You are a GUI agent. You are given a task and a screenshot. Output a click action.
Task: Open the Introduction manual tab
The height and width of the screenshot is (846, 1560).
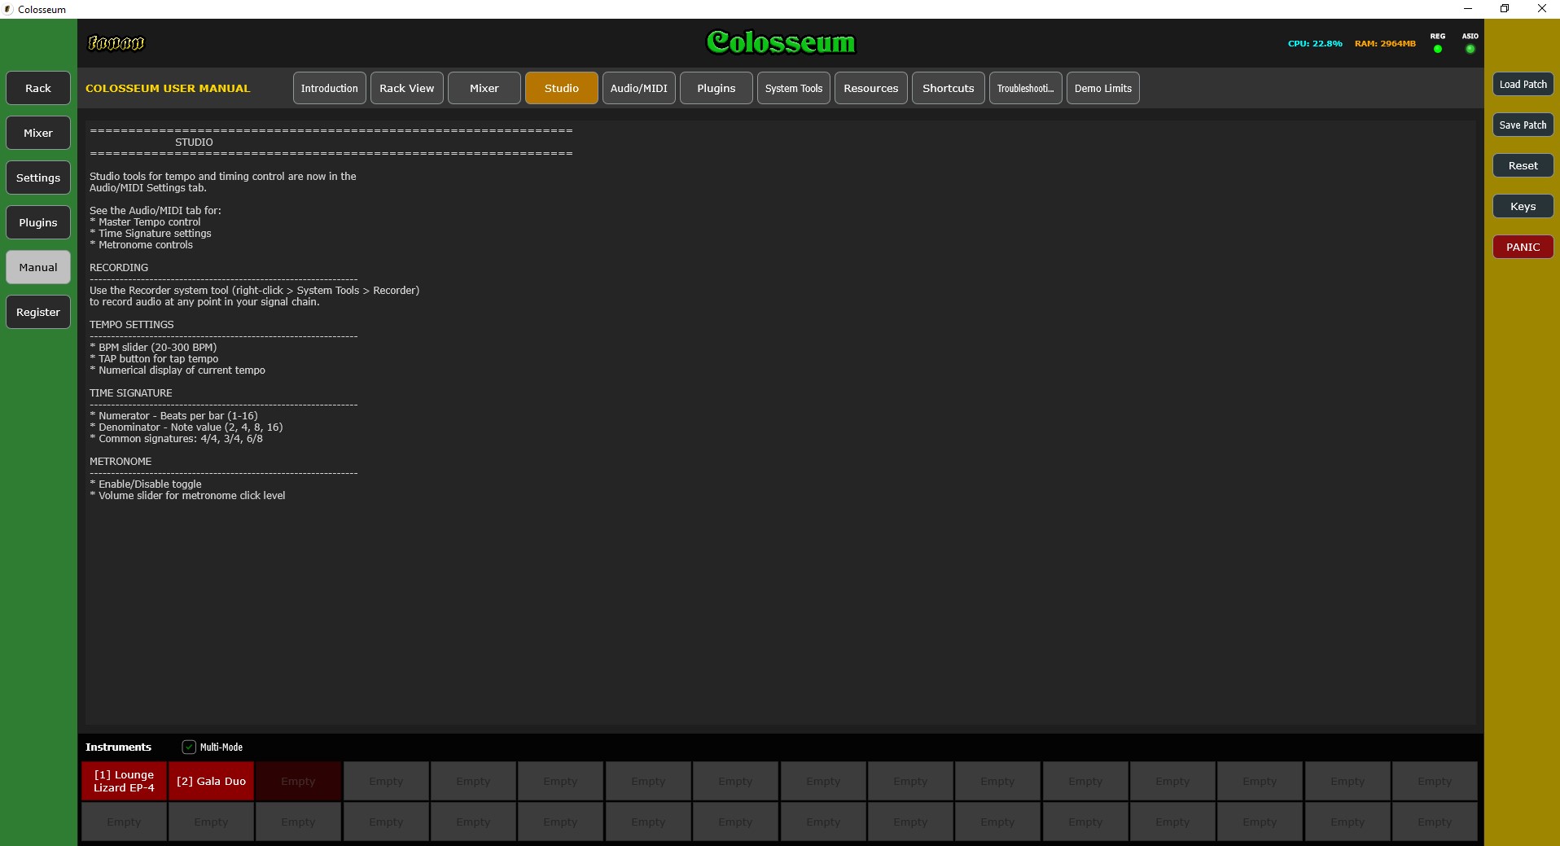coord(329,88)
